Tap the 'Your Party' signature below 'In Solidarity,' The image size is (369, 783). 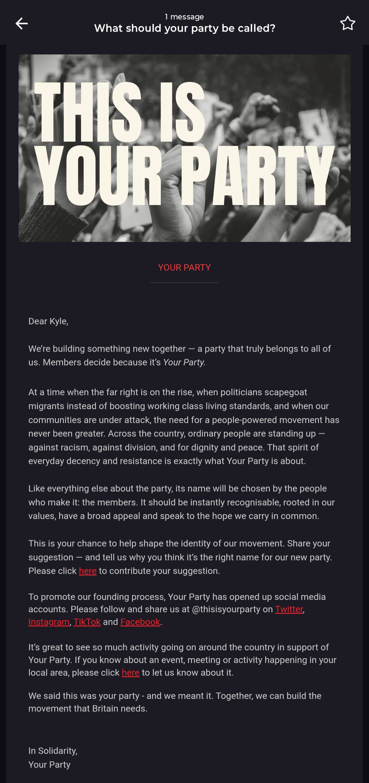pyautogui.click(x=49, y=765)
